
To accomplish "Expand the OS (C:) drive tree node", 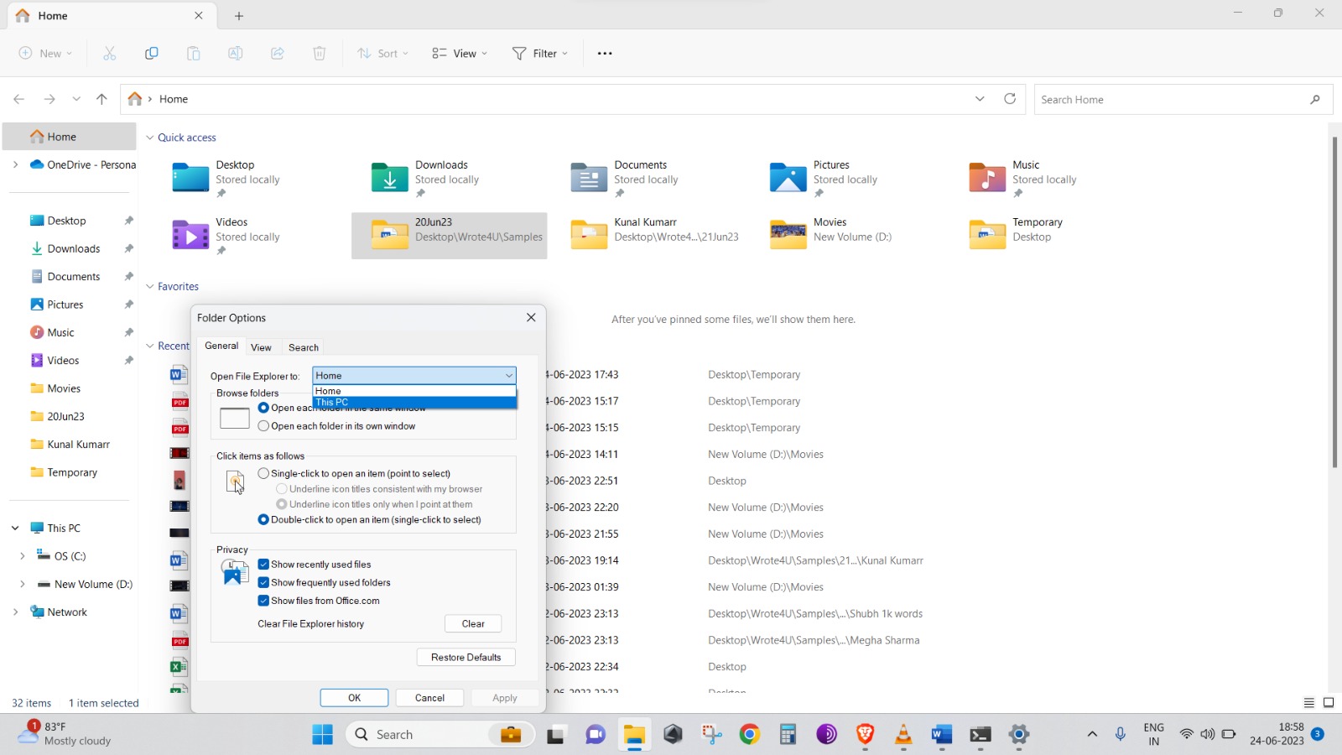I will [x=22, y=556].
